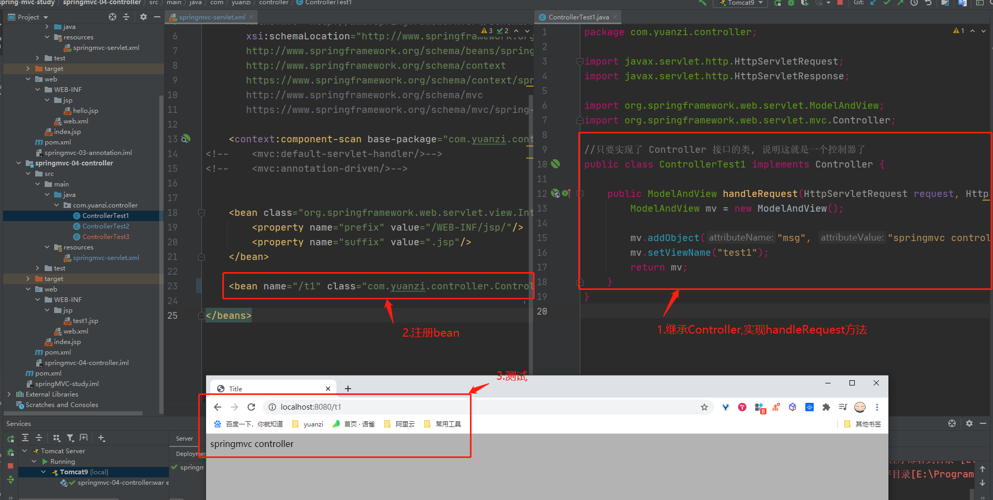Screen dimensions: 993x500
Task: Open the Project view selector dropdown
Action: pyautogui.click(x=28, y=17)
